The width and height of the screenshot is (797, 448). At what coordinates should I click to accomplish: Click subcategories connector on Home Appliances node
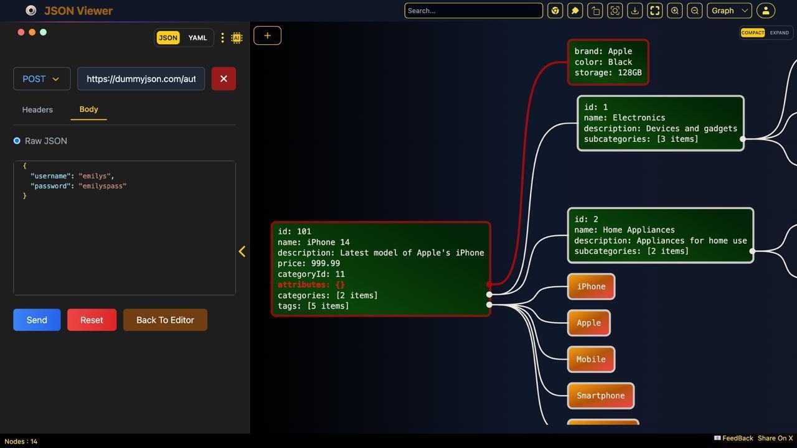pyautogui.click(x=752, y=251)
